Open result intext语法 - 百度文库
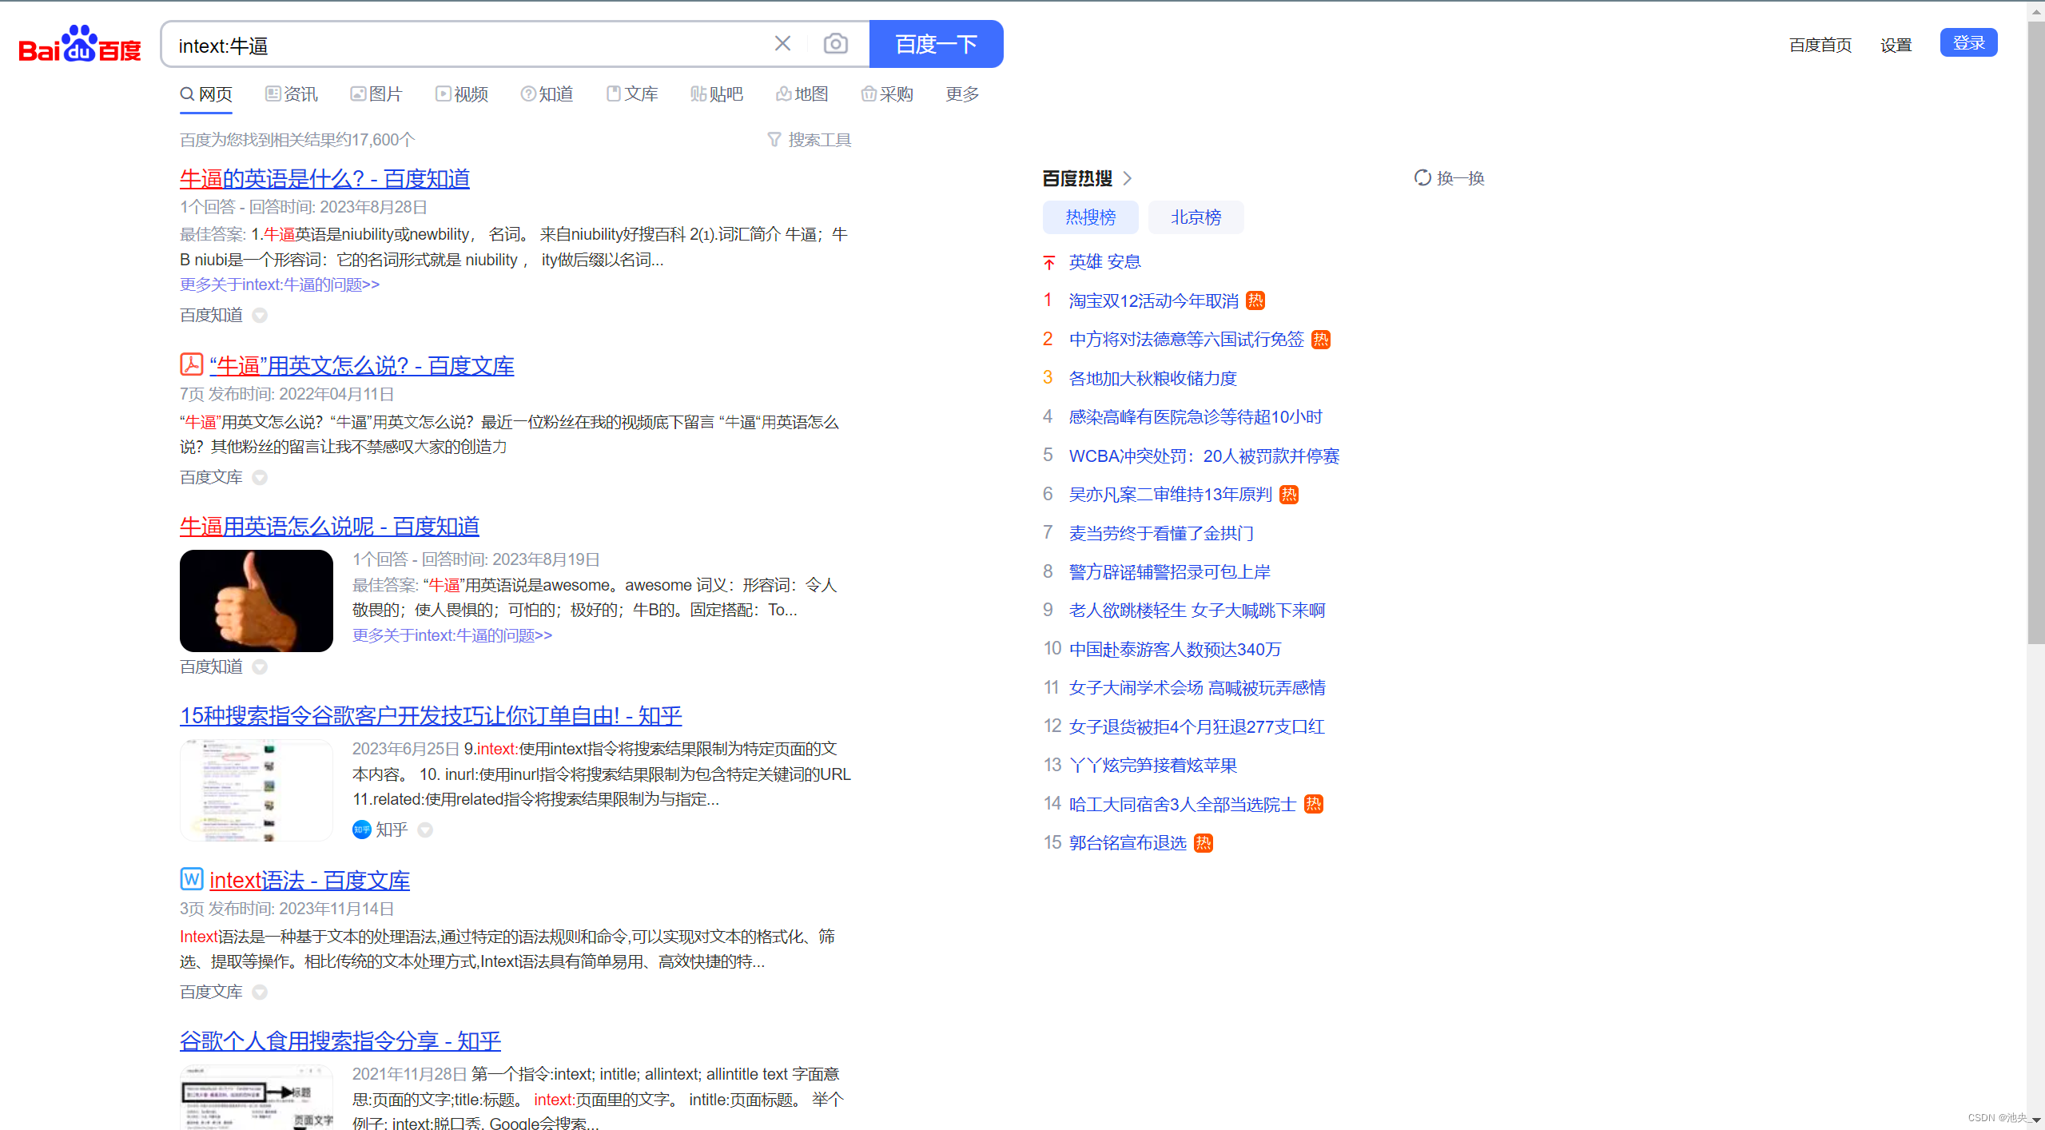The height and width of the screenshot is (1130, 2045). tap(309, 881)
